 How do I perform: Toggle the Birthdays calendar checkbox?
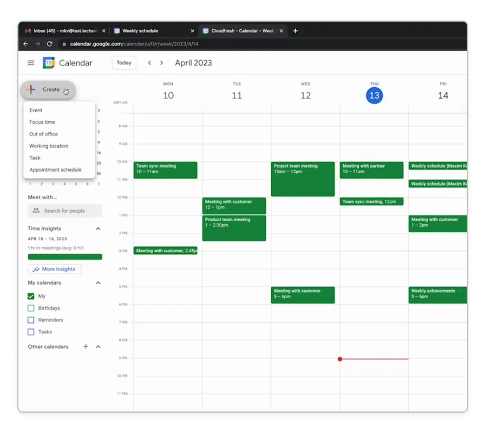pyautogui.click(x=31, y=308)
